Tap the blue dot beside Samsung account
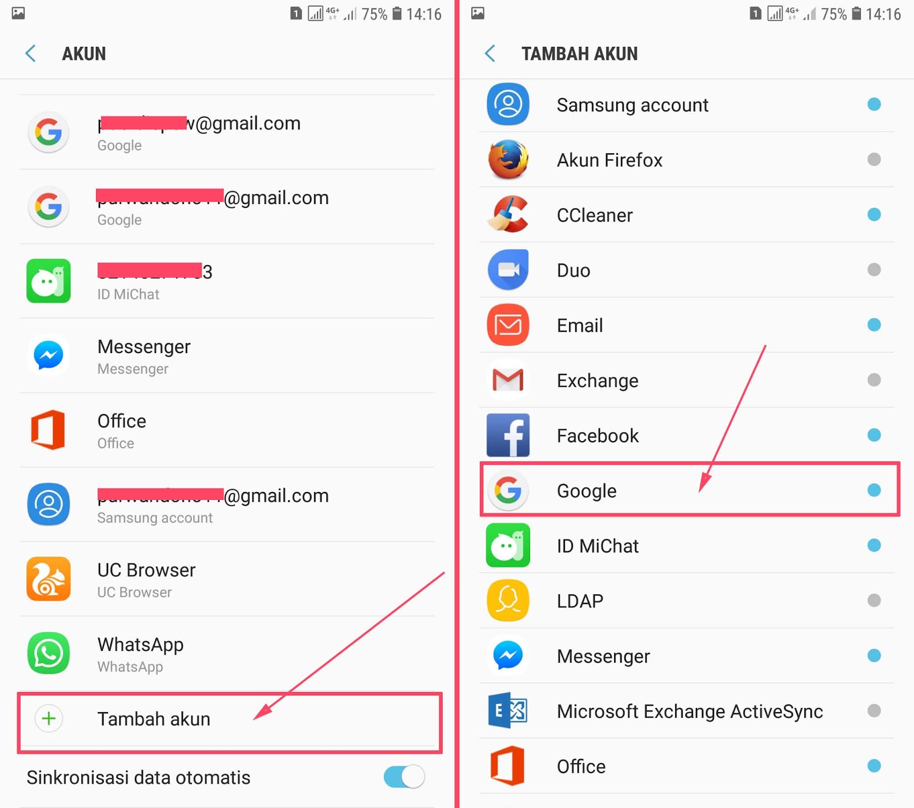The image size is (914, 808). point(874,104)
